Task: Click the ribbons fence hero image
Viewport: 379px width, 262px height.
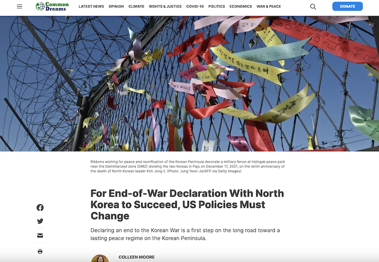Action: click(x=189, y=84)
